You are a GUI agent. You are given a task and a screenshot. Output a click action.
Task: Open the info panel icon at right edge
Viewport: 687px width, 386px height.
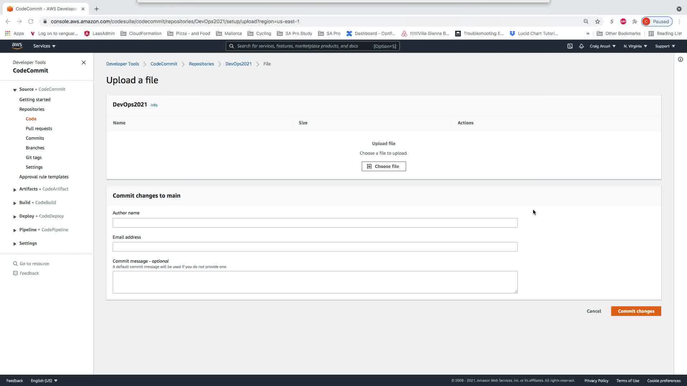click(680, 59)
